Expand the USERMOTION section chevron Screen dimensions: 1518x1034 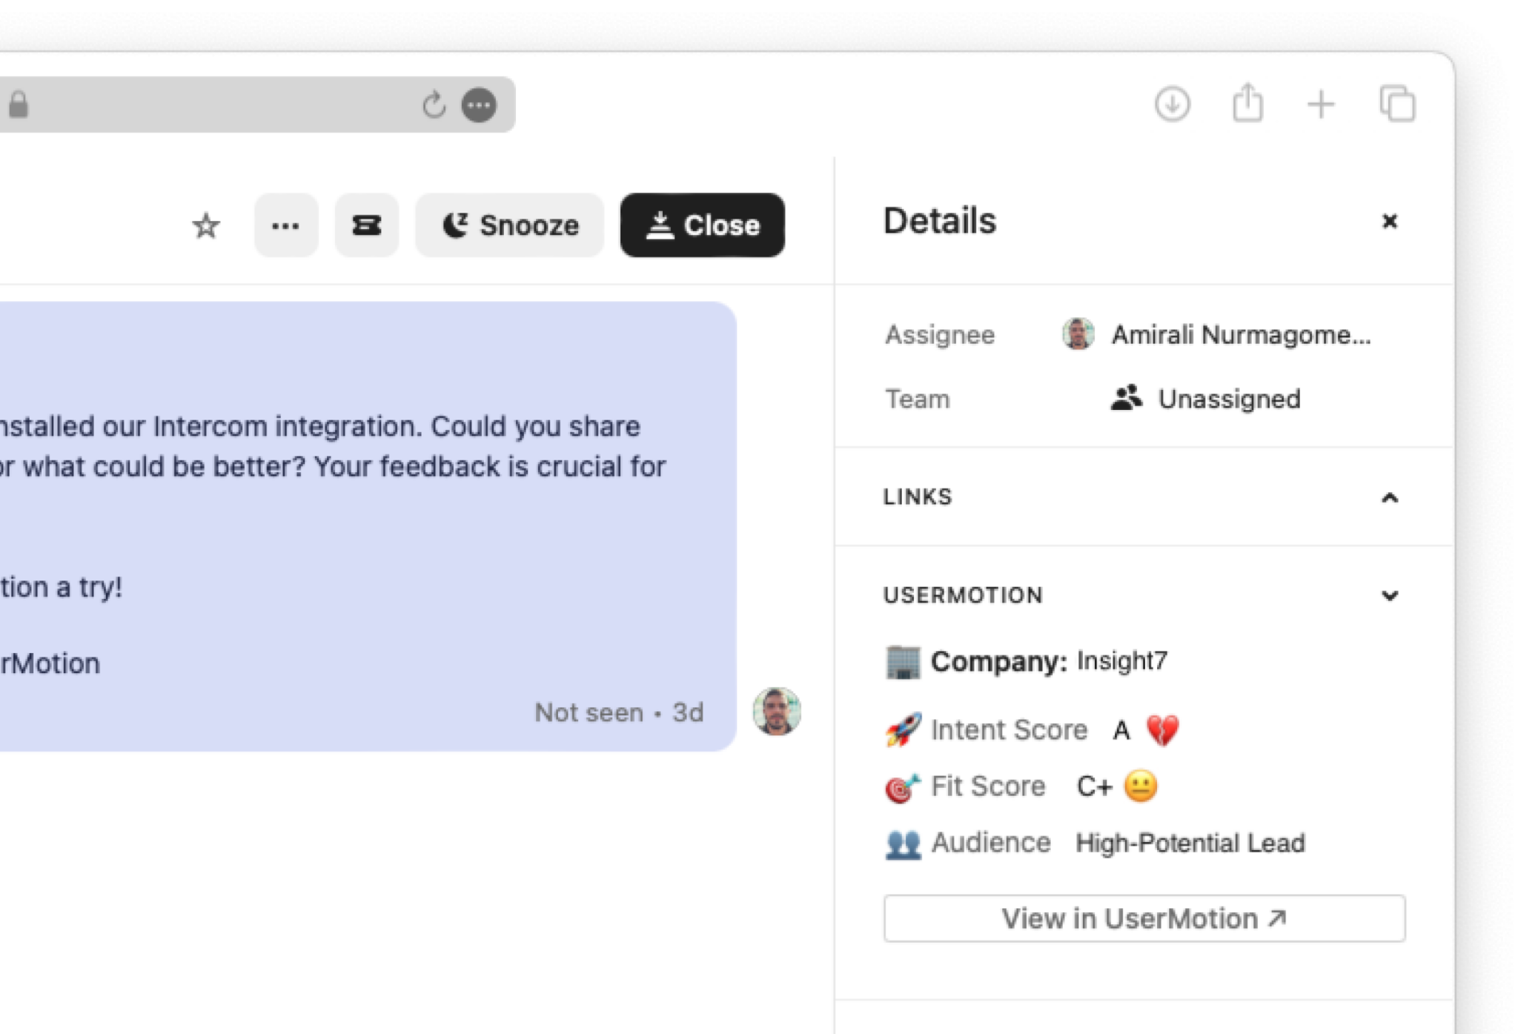coord(1390,594)
